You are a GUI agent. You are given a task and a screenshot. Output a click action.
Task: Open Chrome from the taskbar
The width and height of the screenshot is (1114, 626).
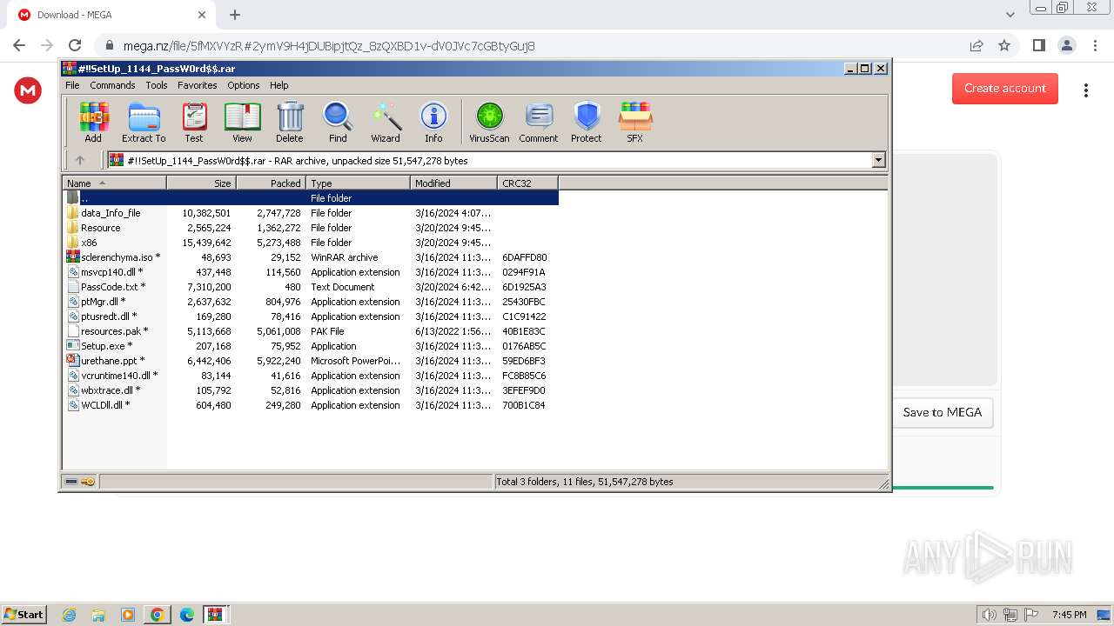[x=158, y=615]
